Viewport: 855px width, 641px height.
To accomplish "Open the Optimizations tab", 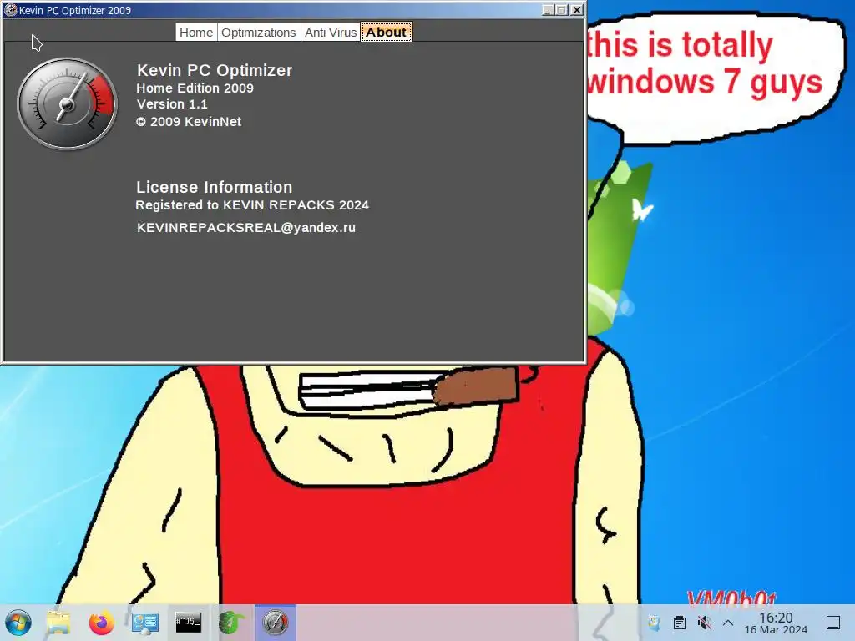I will click(x=259, y=33).
